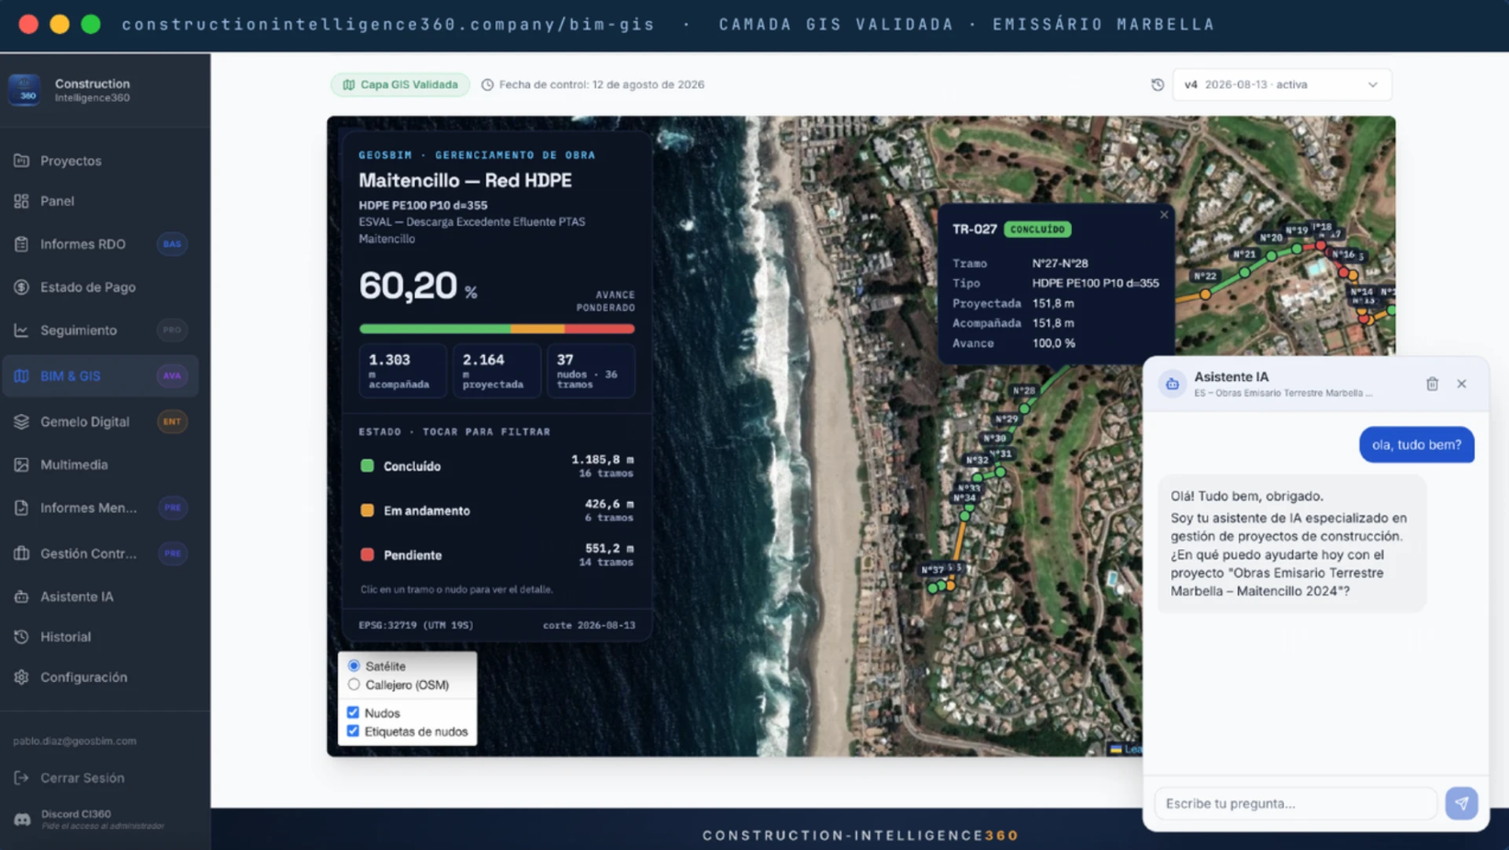This screenshot has height=850, width=1509.
Task: Uncheck the Nudos layer checkbox
Action: coord(353,713)
